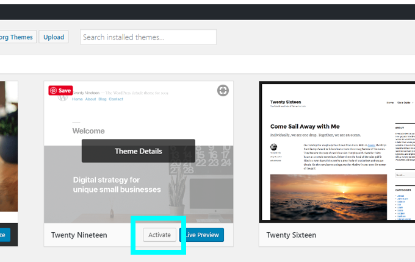Click the About link in the Twenty Nineteen preview

click(x=90, y=99)
